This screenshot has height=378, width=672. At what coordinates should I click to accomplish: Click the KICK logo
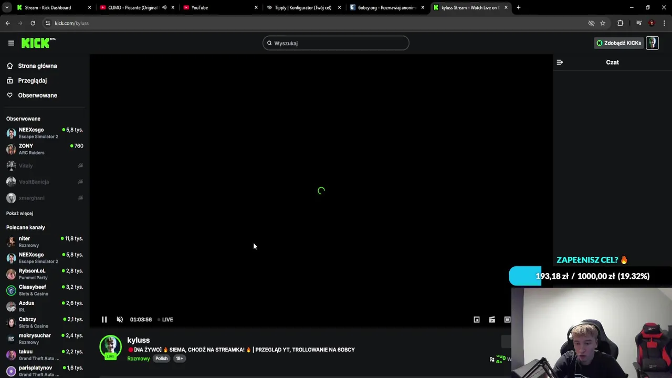38,43
